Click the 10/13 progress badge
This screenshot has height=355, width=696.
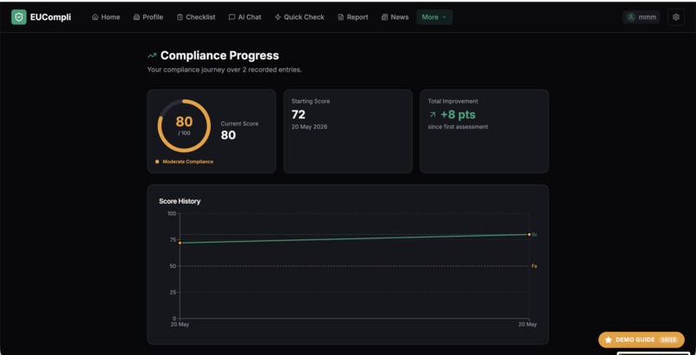[668, 339]
